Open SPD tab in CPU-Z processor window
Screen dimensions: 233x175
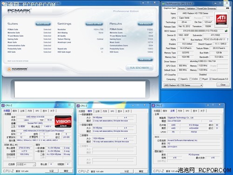pos(37,111)
